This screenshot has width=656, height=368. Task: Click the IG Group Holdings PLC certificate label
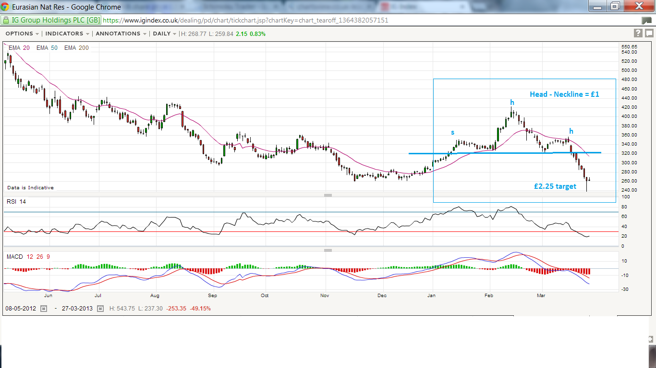55,21
